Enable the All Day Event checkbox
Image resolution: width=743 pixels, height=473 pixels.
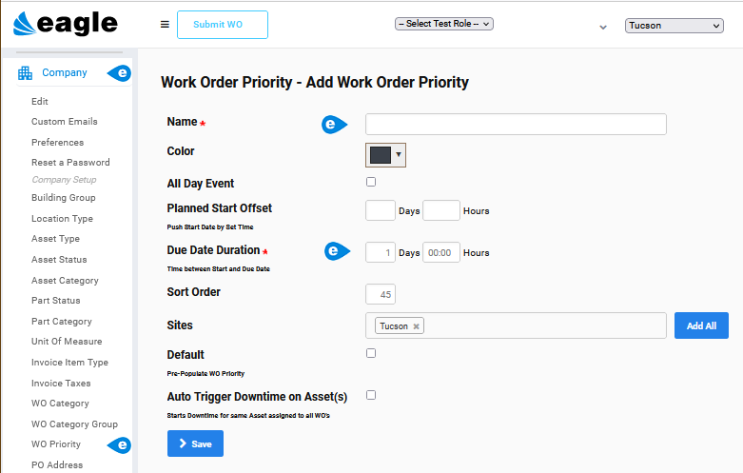(x=371, y=182)
